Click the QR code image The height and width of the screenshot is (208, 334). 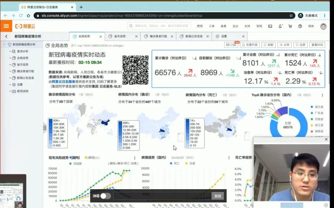tap(135, 70)
